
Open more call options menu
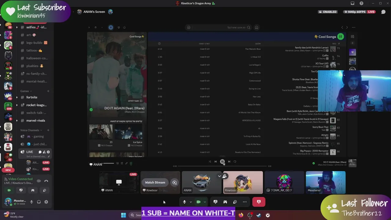pos(245,202)
